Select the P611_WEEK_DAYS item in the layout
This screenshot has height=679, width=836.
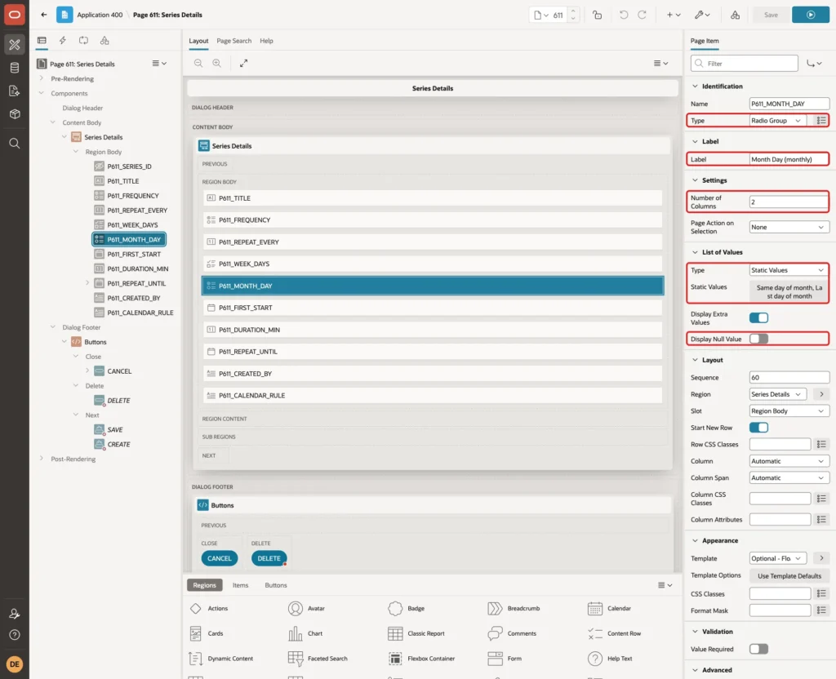click(433, 264)
